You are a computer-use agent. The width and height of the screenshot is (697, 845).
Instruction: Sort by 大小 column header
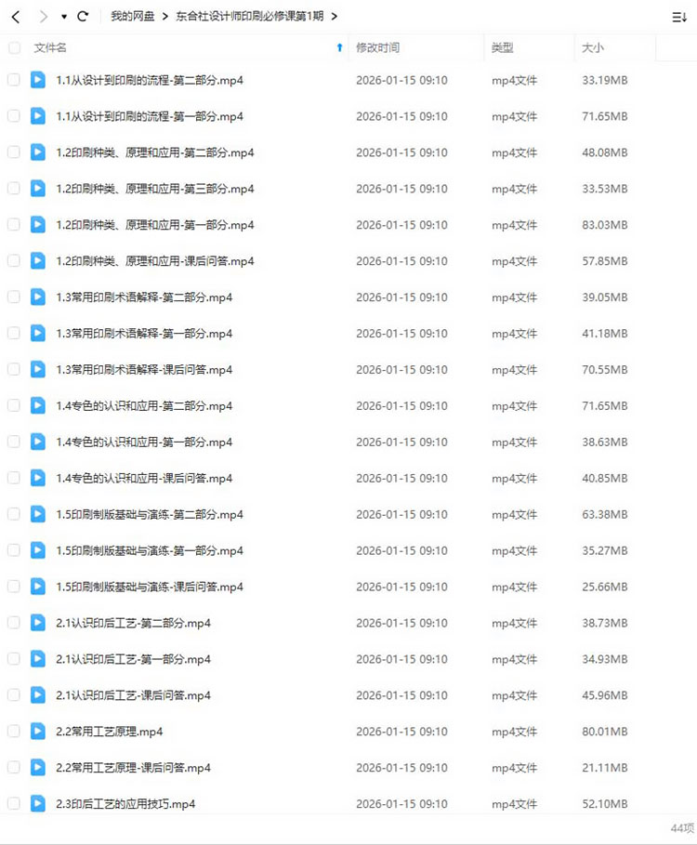coord(593,48)
